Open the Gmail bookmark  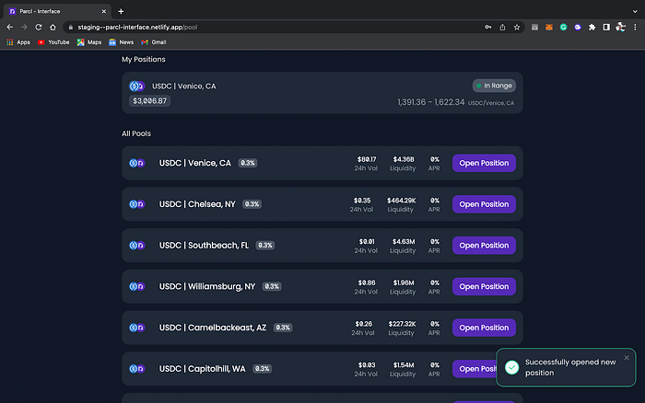tap(154, 42)
